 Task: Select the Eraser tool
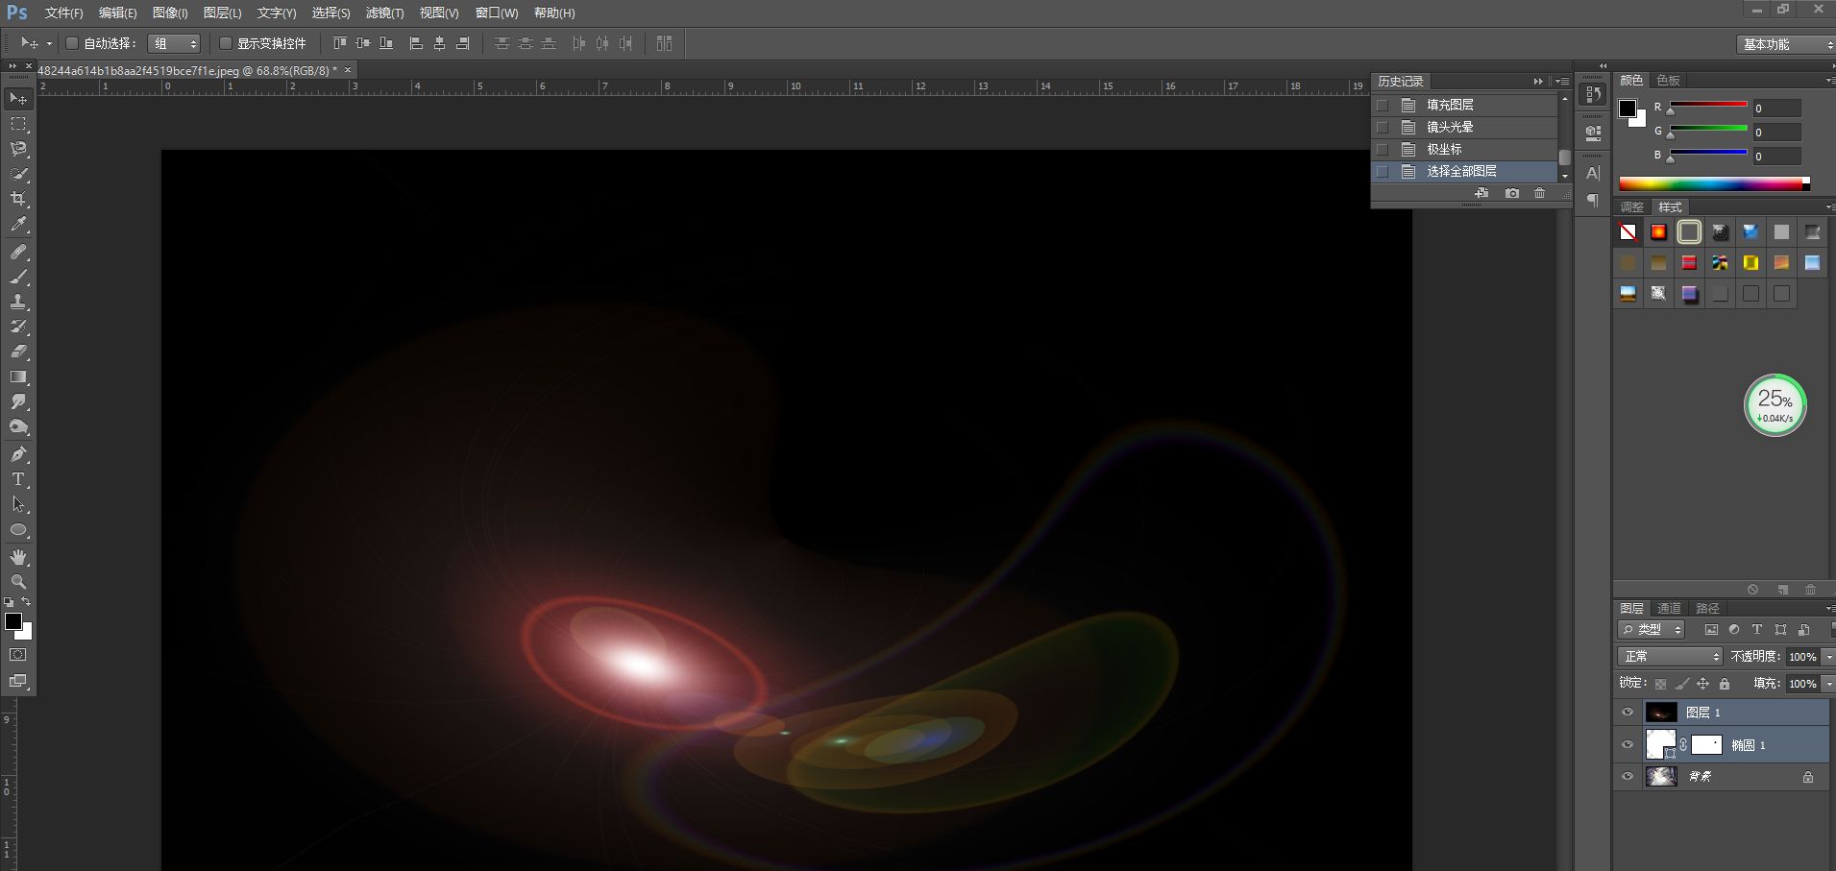point(18,351)
